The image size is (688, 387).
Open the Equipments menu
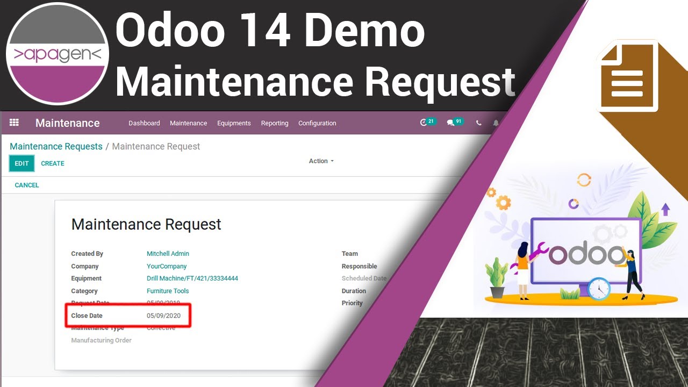[x=234, y=123]
